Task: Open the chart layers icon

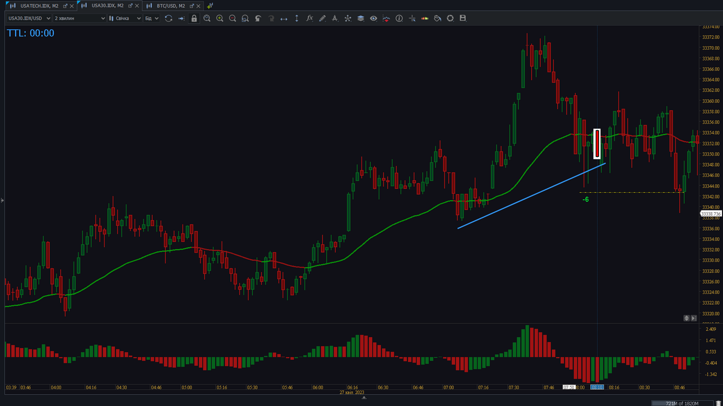Action: (360, 18)
